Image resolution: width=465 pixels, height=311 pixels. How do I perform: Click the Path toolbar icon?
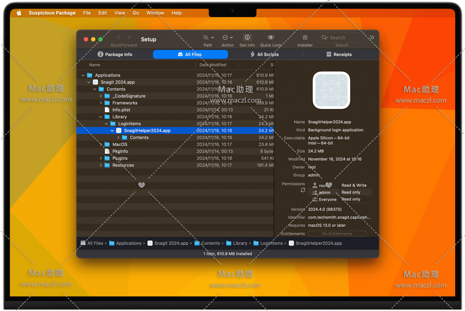pos(208,38)
